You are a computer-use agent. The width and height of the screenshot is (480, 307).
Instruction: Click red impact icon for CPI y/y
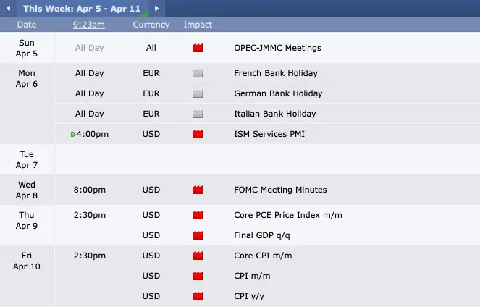198,296
